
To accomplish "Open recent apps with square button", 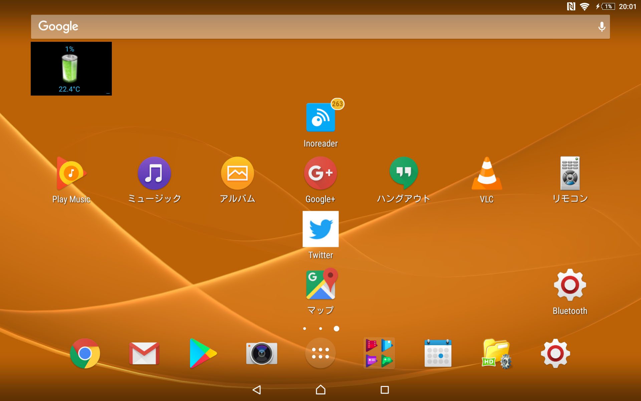I will 385,390.
